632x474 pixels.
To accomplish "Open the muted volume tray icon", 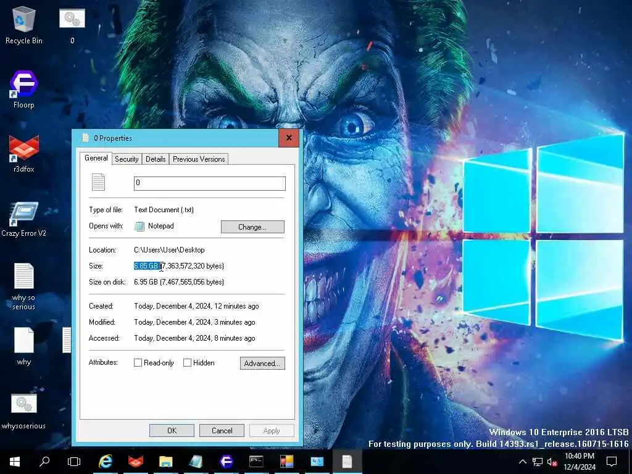I will (552, 462).
